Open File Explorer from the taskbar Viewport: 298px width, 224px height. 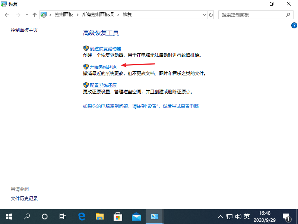(100, 217)
